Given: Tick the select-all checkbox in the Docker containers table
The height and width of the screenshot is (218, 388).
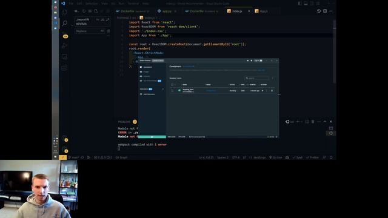Looking at the screenshot, I should click(x=172, y=85).
